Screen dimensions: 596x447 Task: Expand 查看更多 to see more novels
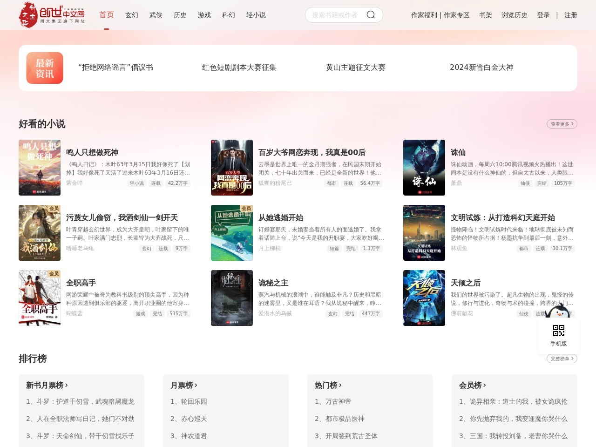click(561, 124)
